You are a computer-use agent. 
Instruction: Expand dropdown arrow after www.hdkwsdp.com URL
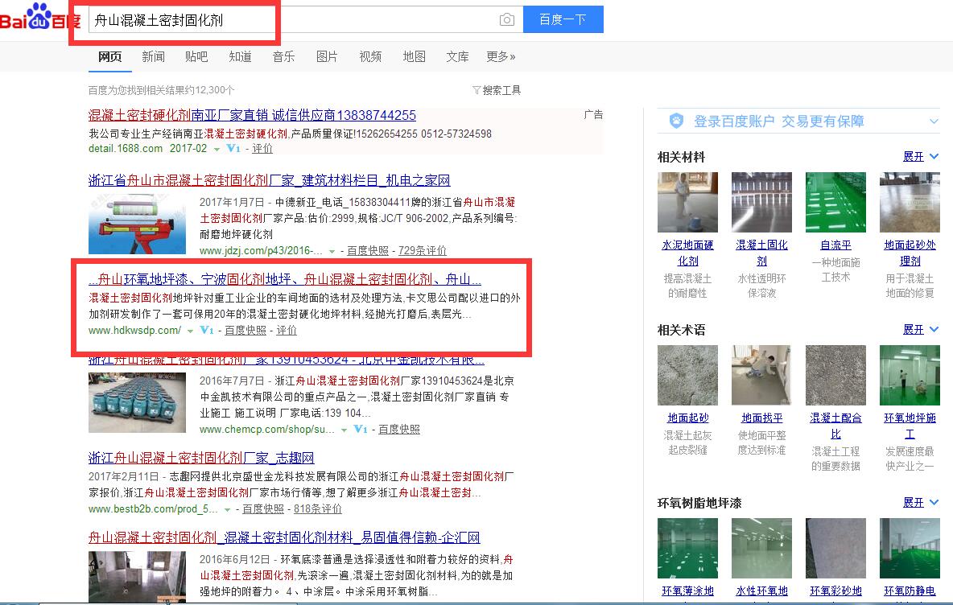tap(190, 331)
